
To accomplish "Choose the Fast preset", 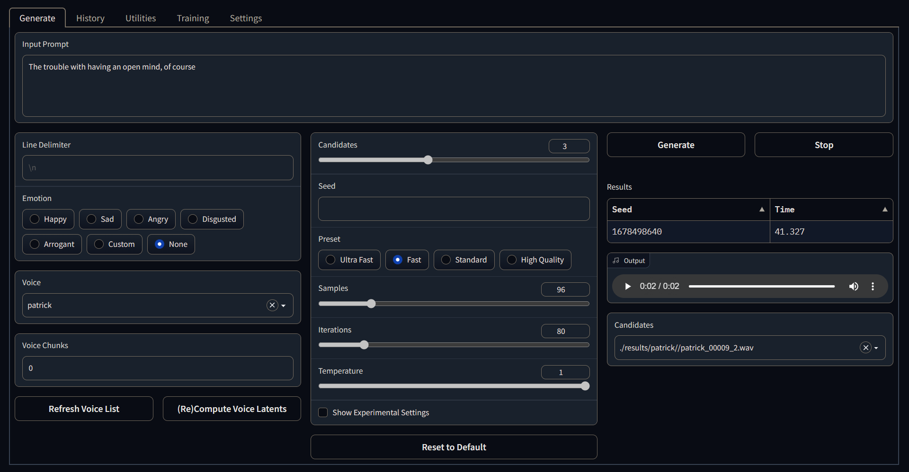I will 407,260.
